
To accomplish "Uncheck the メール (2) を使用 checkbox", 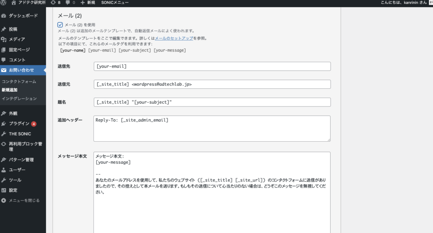I will point(60,25).
